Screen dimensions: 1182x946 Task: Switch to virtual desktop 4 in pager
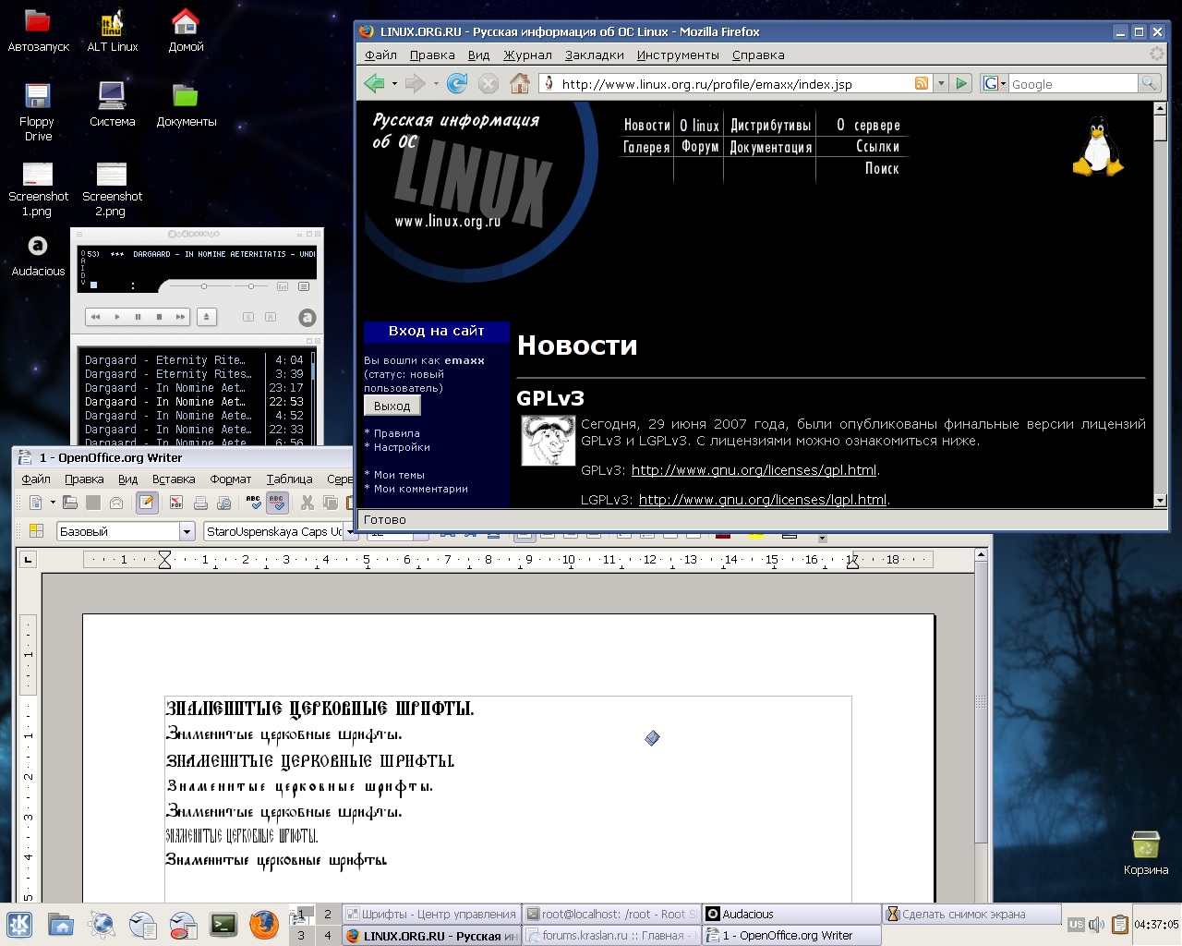tap(327, 935)
